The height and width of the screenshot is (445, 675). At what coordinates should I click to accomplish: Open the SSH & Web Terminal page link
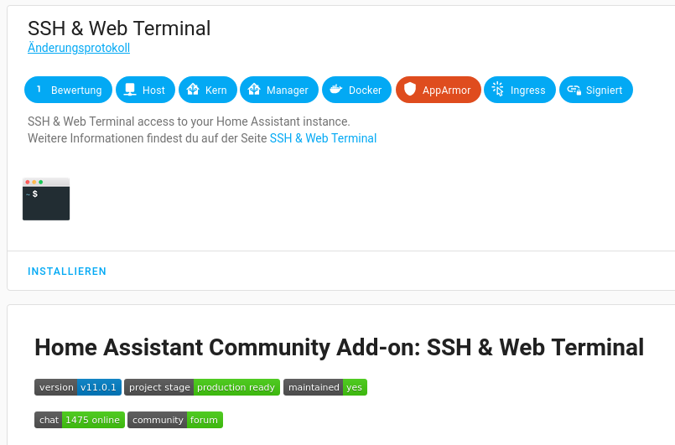pyautogui.click(x=323, y=138)
